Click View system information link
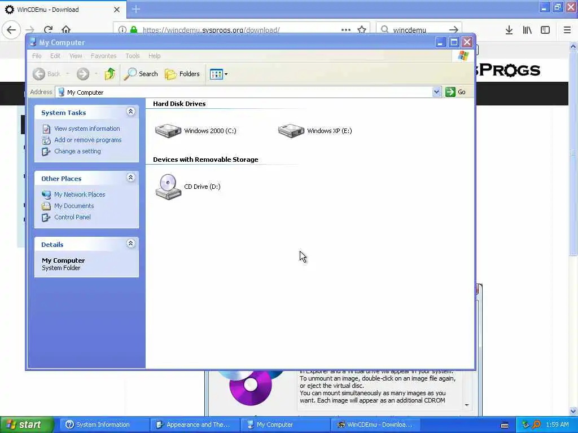The width and height of the screenshot is (578, 433). pyautogui.click(x=87, y=129)
